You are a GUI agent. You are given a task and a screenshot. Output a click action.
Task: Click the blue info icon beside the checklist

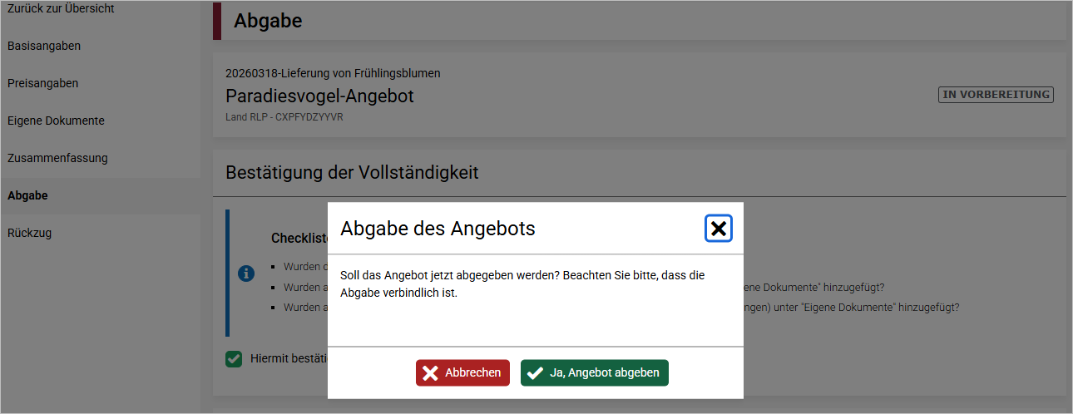pos(246,274)
